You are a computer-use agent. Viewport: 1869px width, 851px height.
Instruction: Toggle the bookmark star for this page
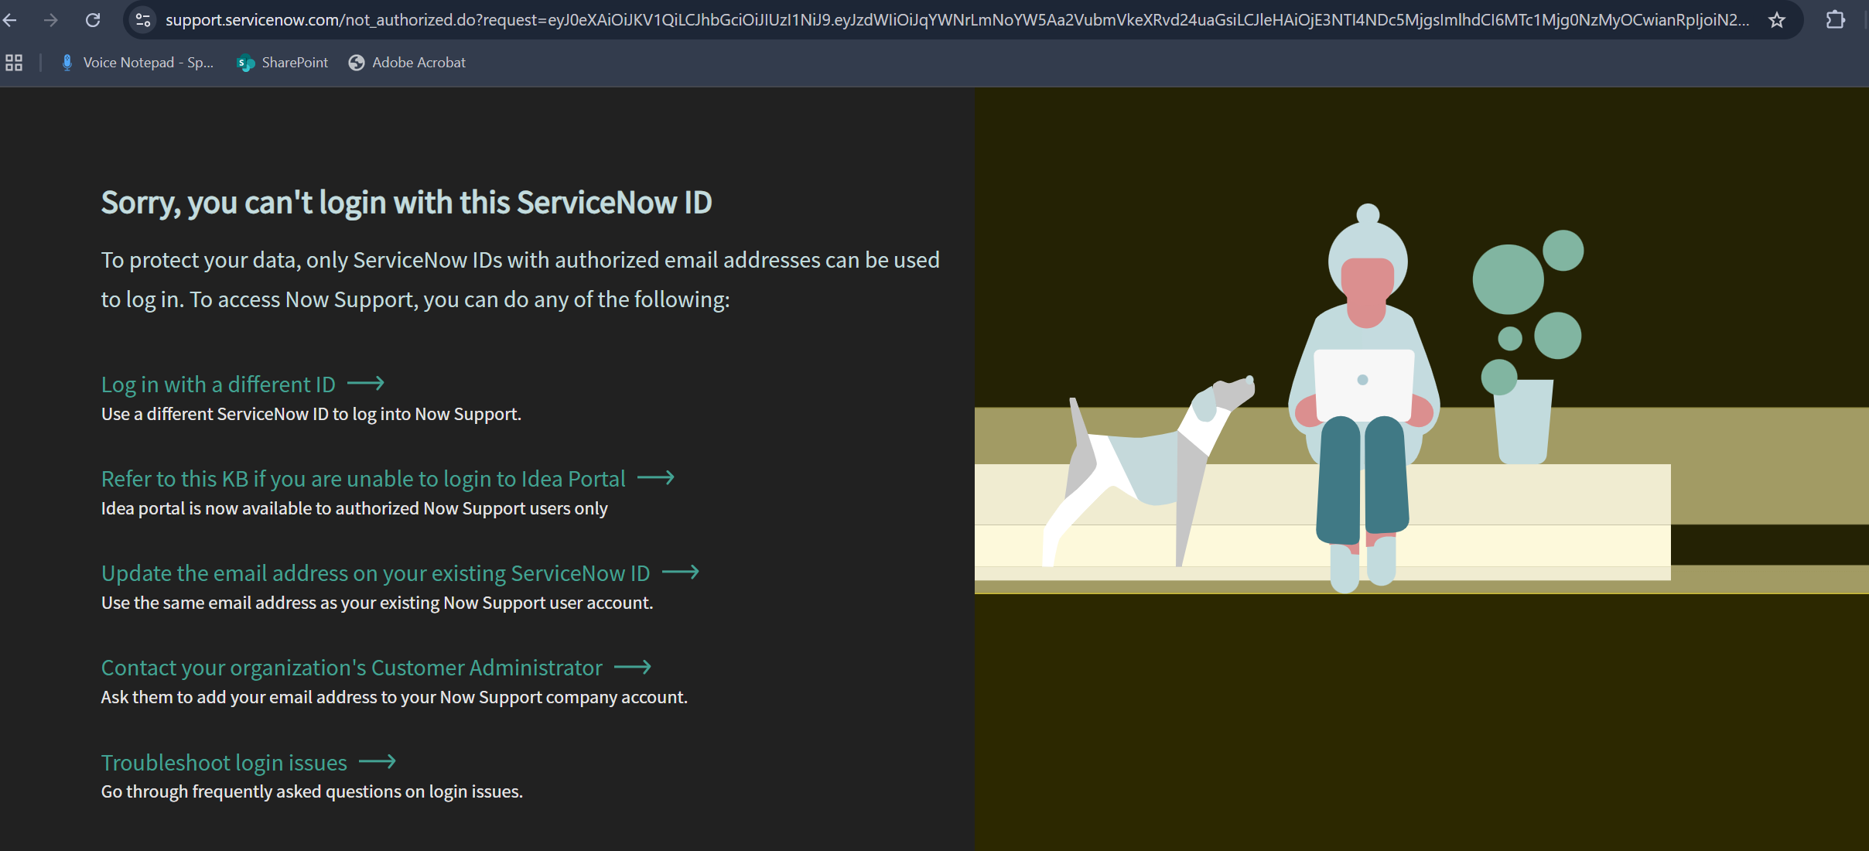tap(1777, 20)
